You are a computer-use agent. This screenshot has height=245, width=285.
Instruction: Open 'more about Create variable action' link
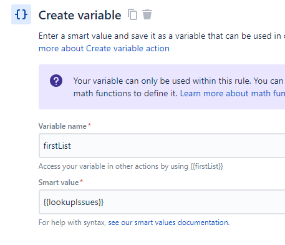[104, 48]
